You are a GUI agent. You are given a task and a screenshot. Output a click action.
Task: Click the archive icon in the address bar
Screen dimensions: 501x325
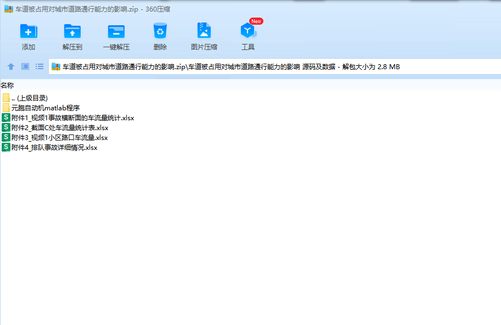(56, 66)
